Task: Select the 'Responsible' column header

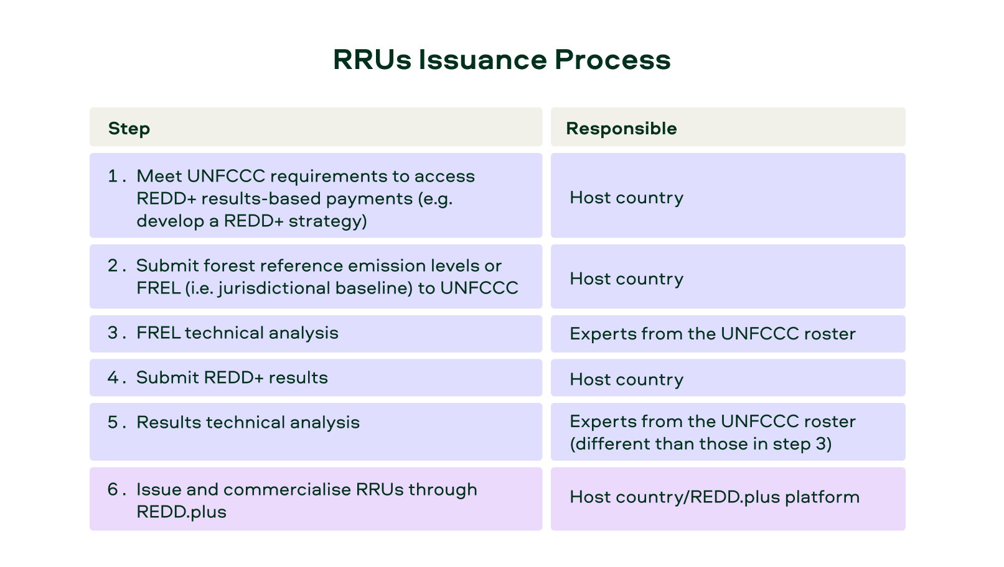Action: (x=728, y=127)
